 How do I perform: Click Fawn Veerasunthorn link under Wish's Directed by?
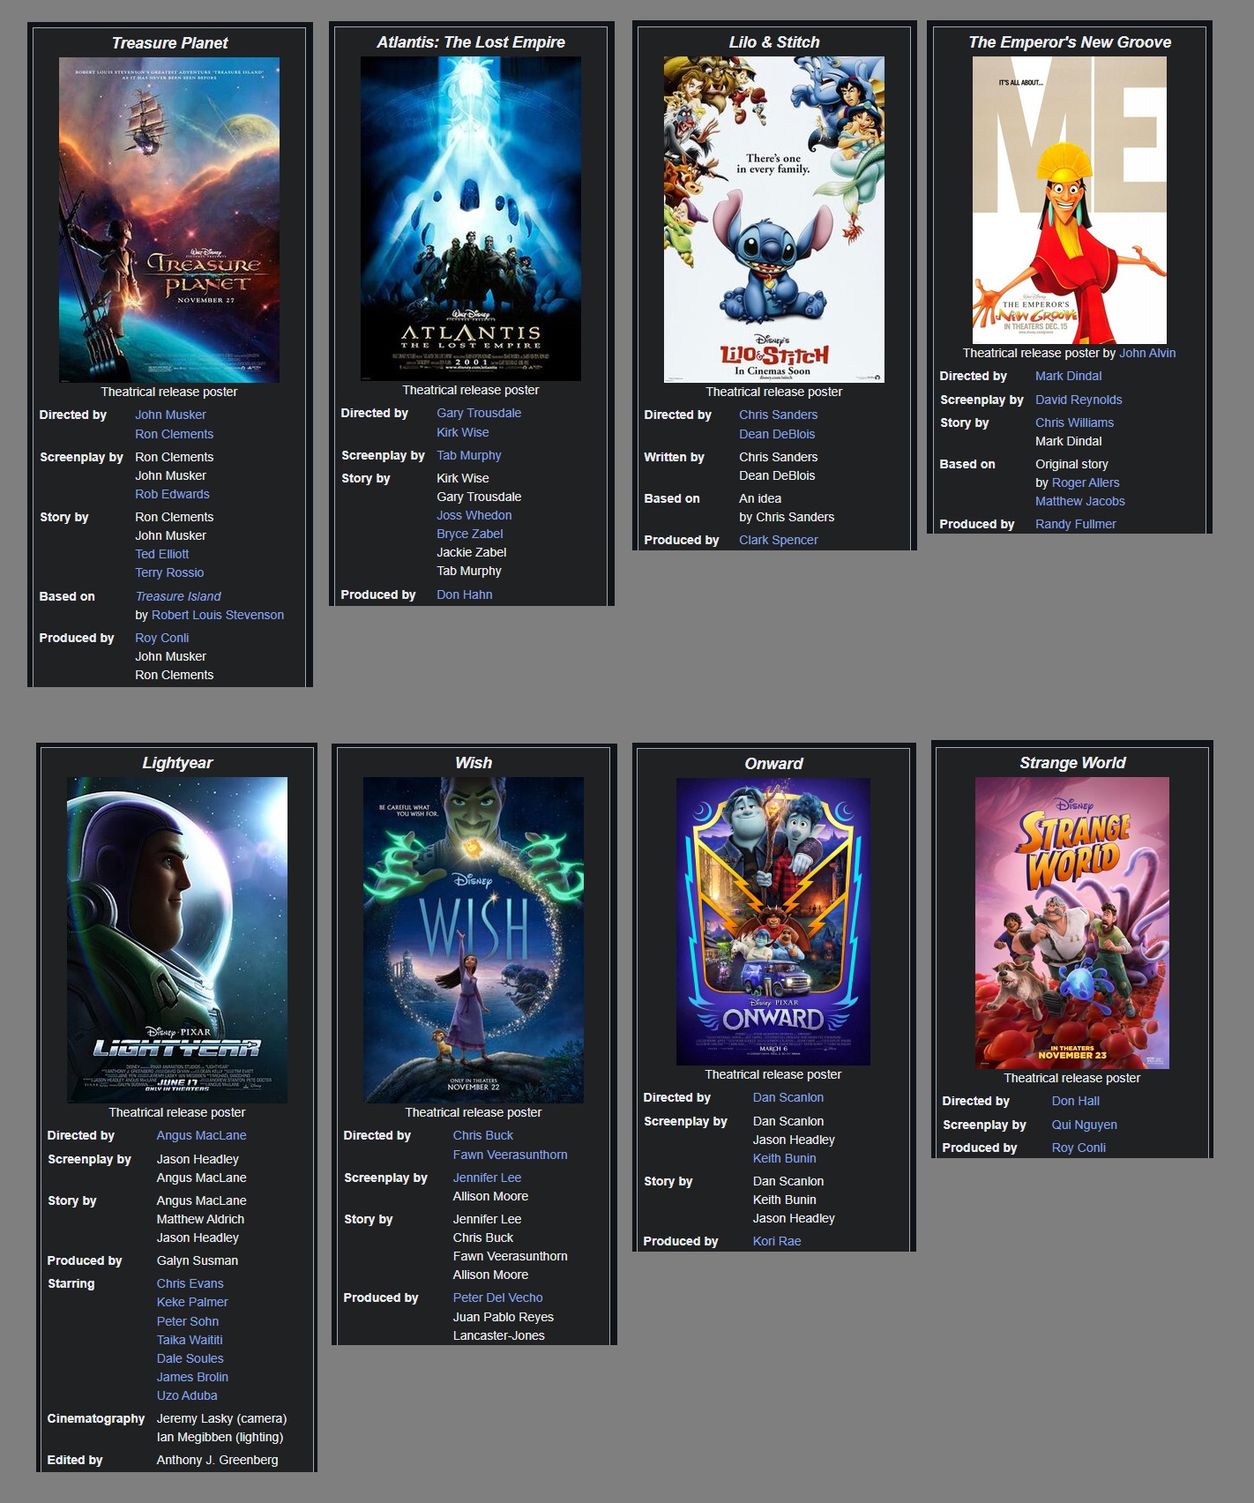point(510,1155)
